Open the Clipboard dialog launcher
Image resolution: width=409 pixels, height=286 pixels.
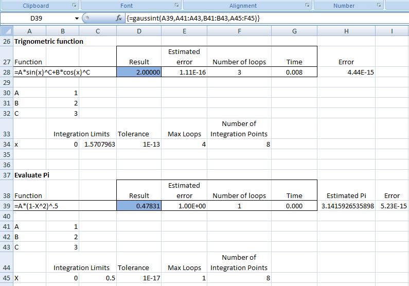pos(74,6)
